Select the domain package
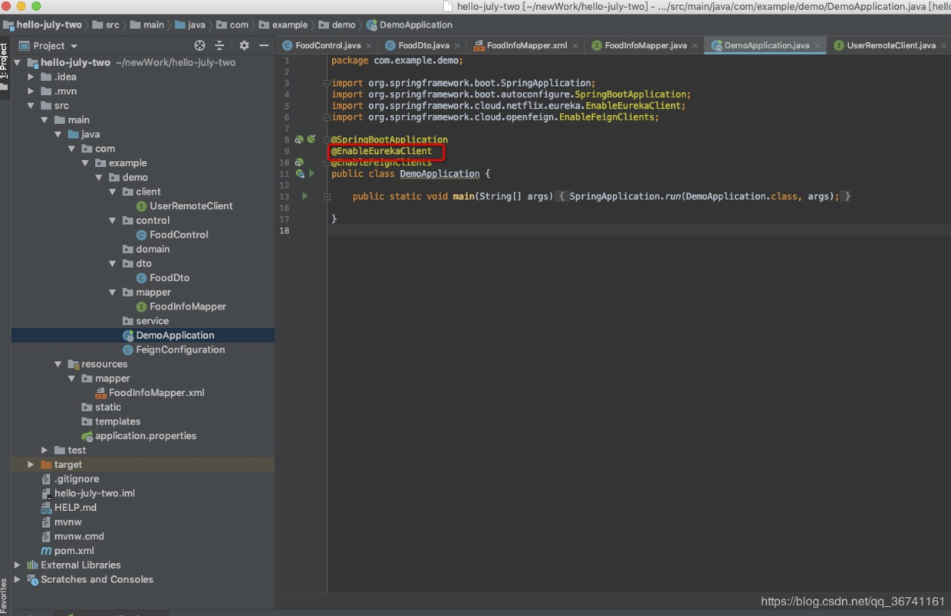The height and width of the screenshot is (616, 951). (x=153, y=249)
